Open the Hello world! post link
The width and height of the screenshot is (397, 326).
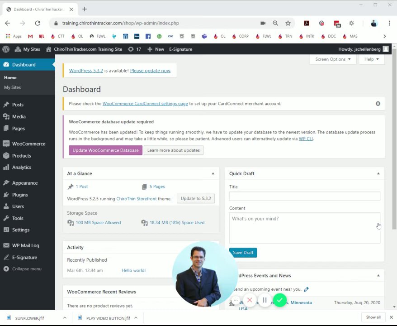(134, 270)
